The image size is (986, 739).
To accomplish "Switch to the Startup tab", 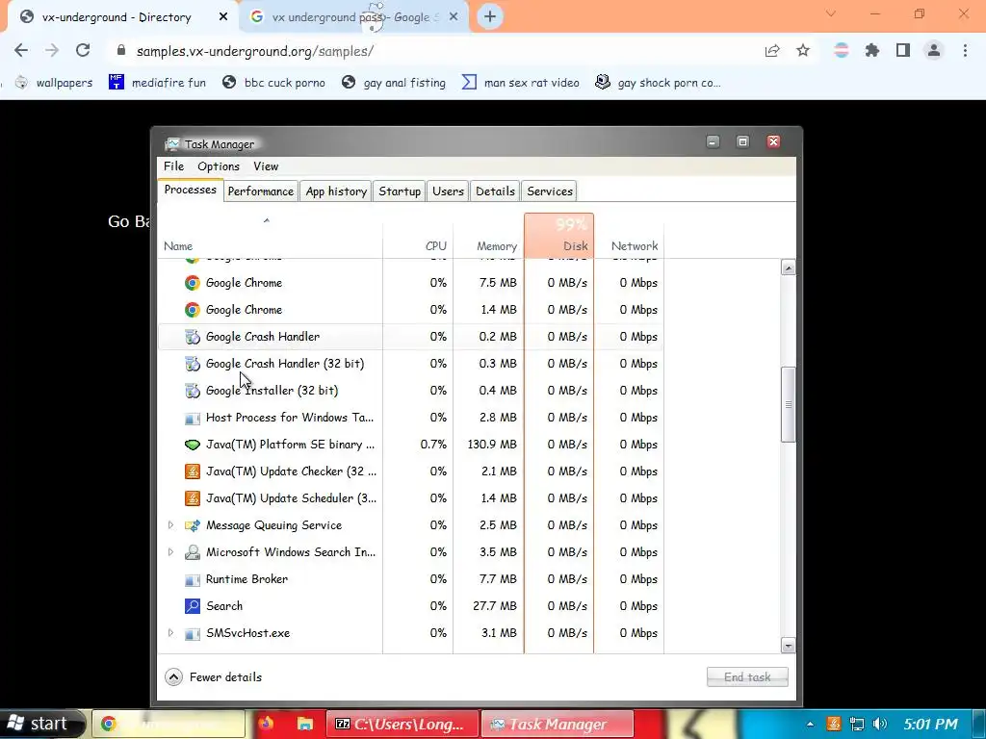I will point(400,191).
